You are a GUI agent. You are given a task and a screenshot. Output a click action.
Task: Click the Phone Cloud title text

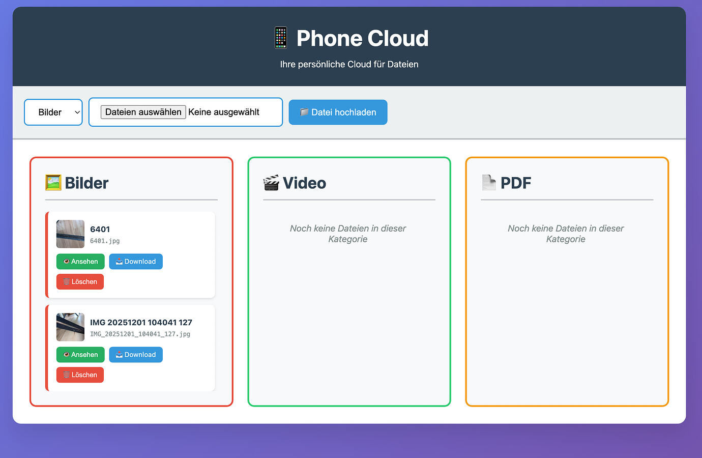(x=362, y=38)
